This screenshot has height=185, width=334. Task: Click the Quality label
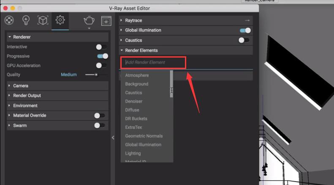tap(14, 75)
